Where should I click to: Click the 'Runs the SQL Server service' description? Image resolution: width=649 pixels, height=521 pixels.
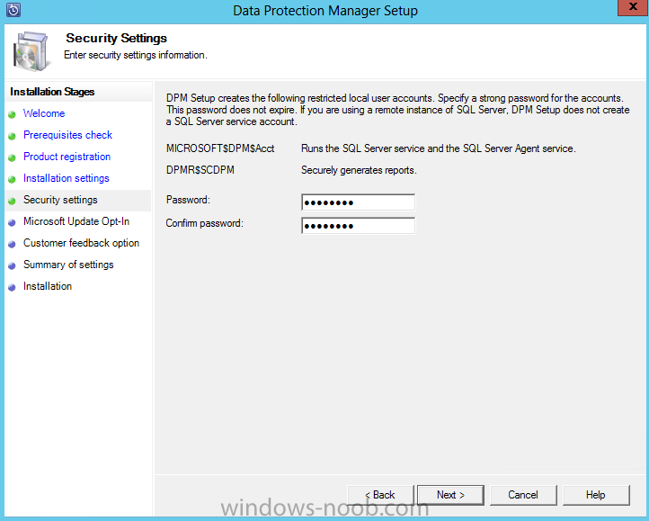click(439, 148)
